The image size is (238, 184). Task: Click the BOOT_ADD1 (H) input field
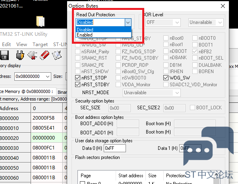(x=128, y=132)
